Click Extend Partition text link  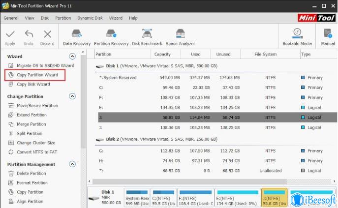coord(31,115)
